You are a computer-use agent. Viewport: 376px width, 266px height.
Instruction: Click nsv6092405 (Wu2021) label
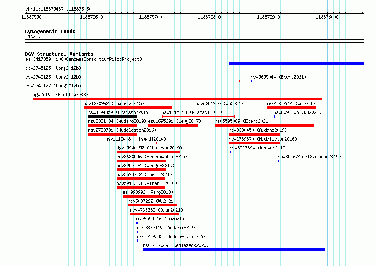pos(297,112)
